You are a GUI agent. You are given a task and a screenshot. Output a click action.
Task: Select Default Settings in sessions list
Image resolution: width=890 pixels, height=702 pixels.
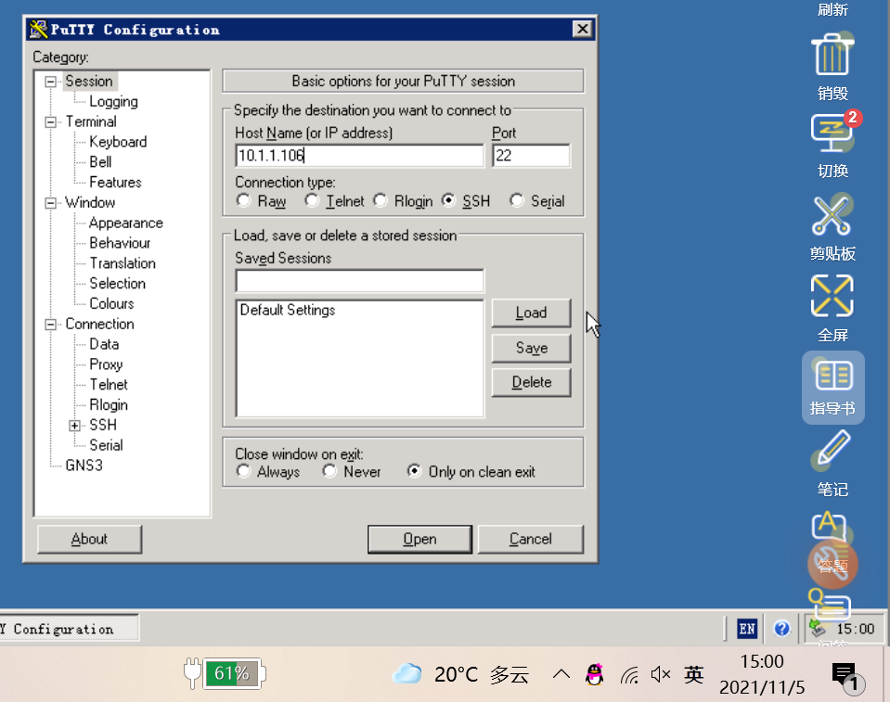click(x=288, y=310)
